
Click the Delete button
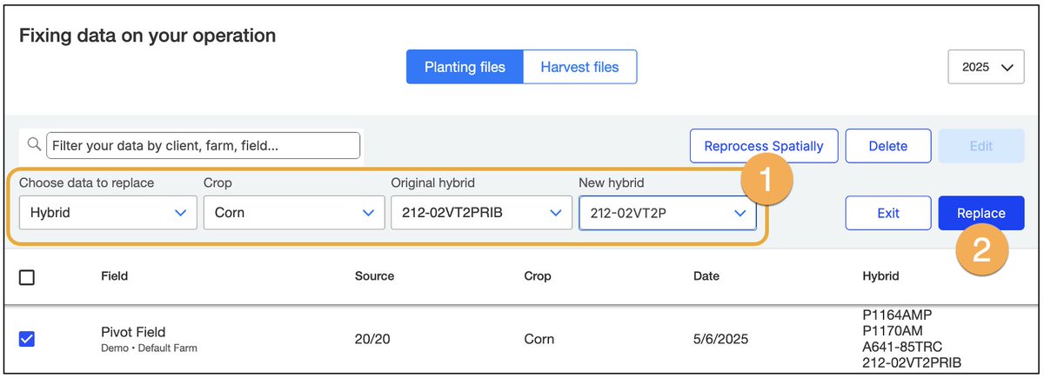coord(888,146)
